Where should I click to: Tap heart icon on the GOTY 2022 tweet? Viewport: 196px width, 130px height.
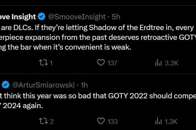point(101,121)
